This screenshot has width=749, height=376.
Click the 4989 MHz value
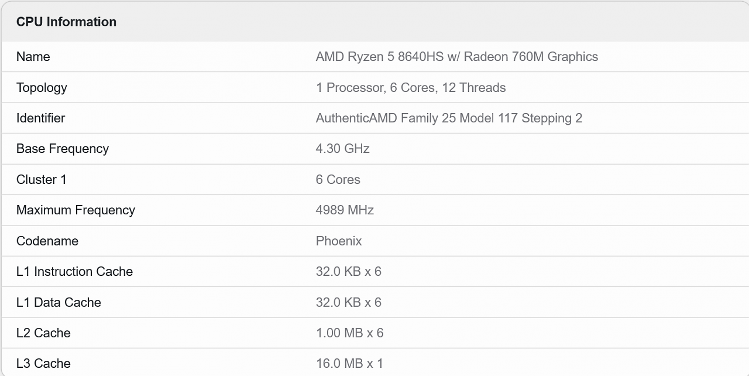tap(345, 210)
